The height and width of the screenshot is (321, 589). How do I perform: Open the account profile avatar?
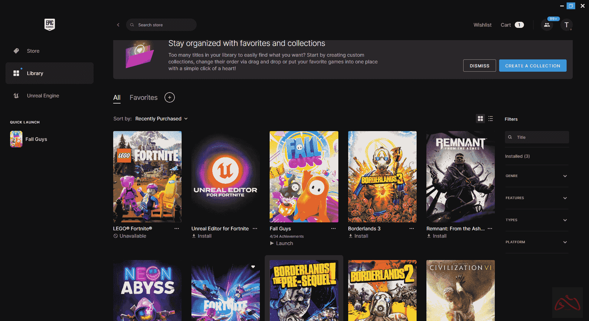566,25
